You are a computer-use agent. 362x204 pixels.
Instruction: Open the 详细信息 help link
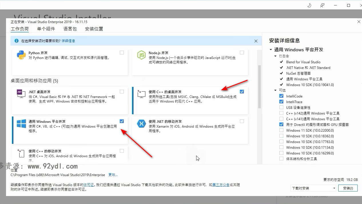point(68,41)
